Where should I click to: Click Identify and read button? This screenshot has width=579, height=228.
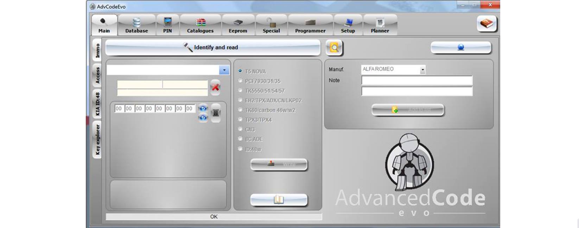pyautogui.click(x=213, y=47)
